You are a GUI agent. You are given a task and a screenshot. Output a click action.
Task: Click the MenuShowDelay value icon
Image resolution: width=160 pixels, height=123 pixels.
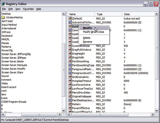pyautogui.click(x=70, y=92)
